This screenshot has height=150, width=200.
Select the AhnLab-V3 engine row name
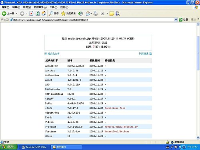[x=52, y=66]
